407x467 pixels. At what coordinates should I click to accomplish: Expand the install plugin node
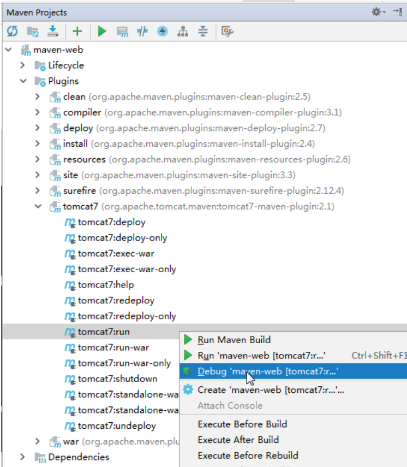click(38, 143)
